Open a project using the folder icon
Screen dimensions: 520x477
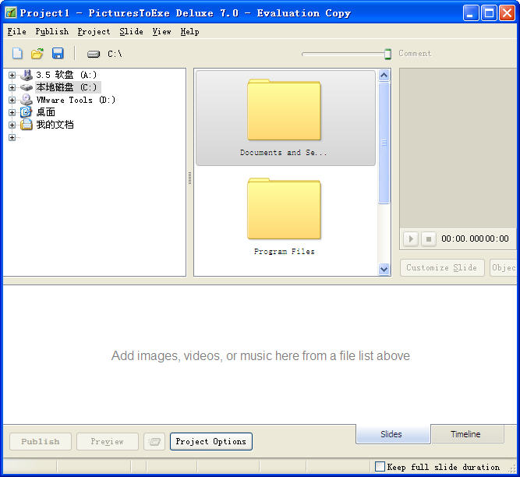(x=37, y=53)
